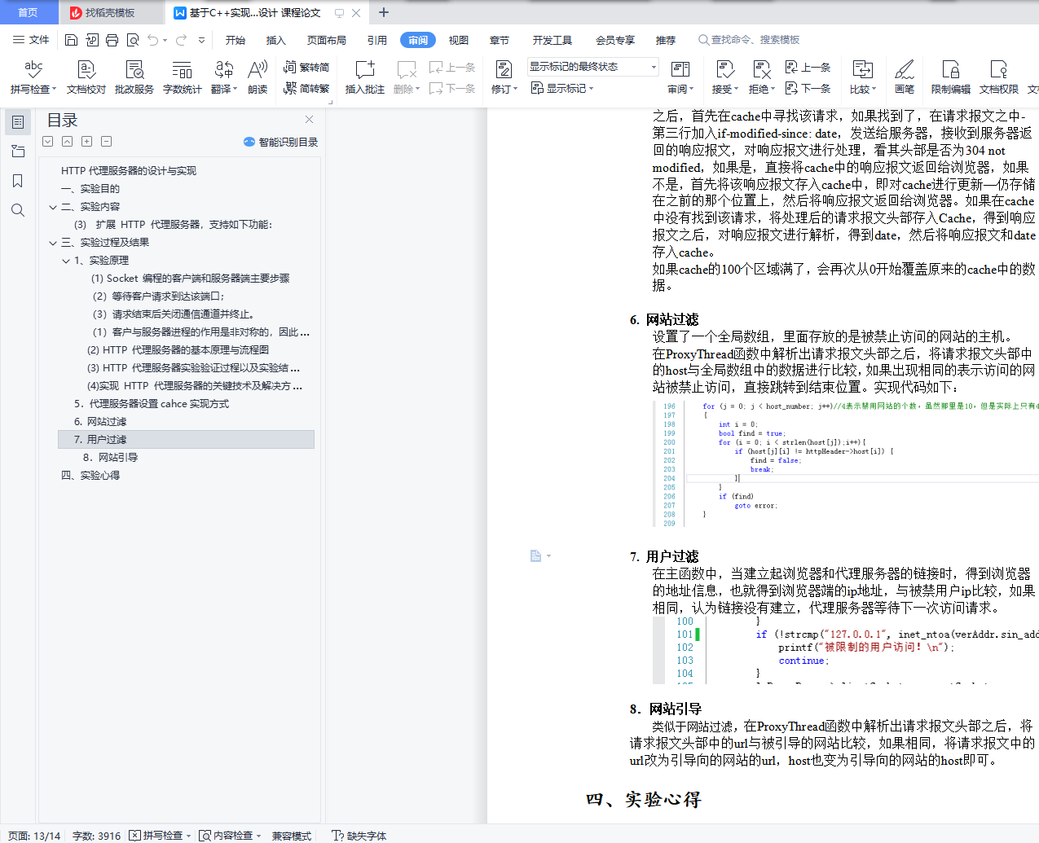This screenshot has width=1039, height=843.
Task: Switch to the 插入 ribbon tab
Action: tap(276, 40)
